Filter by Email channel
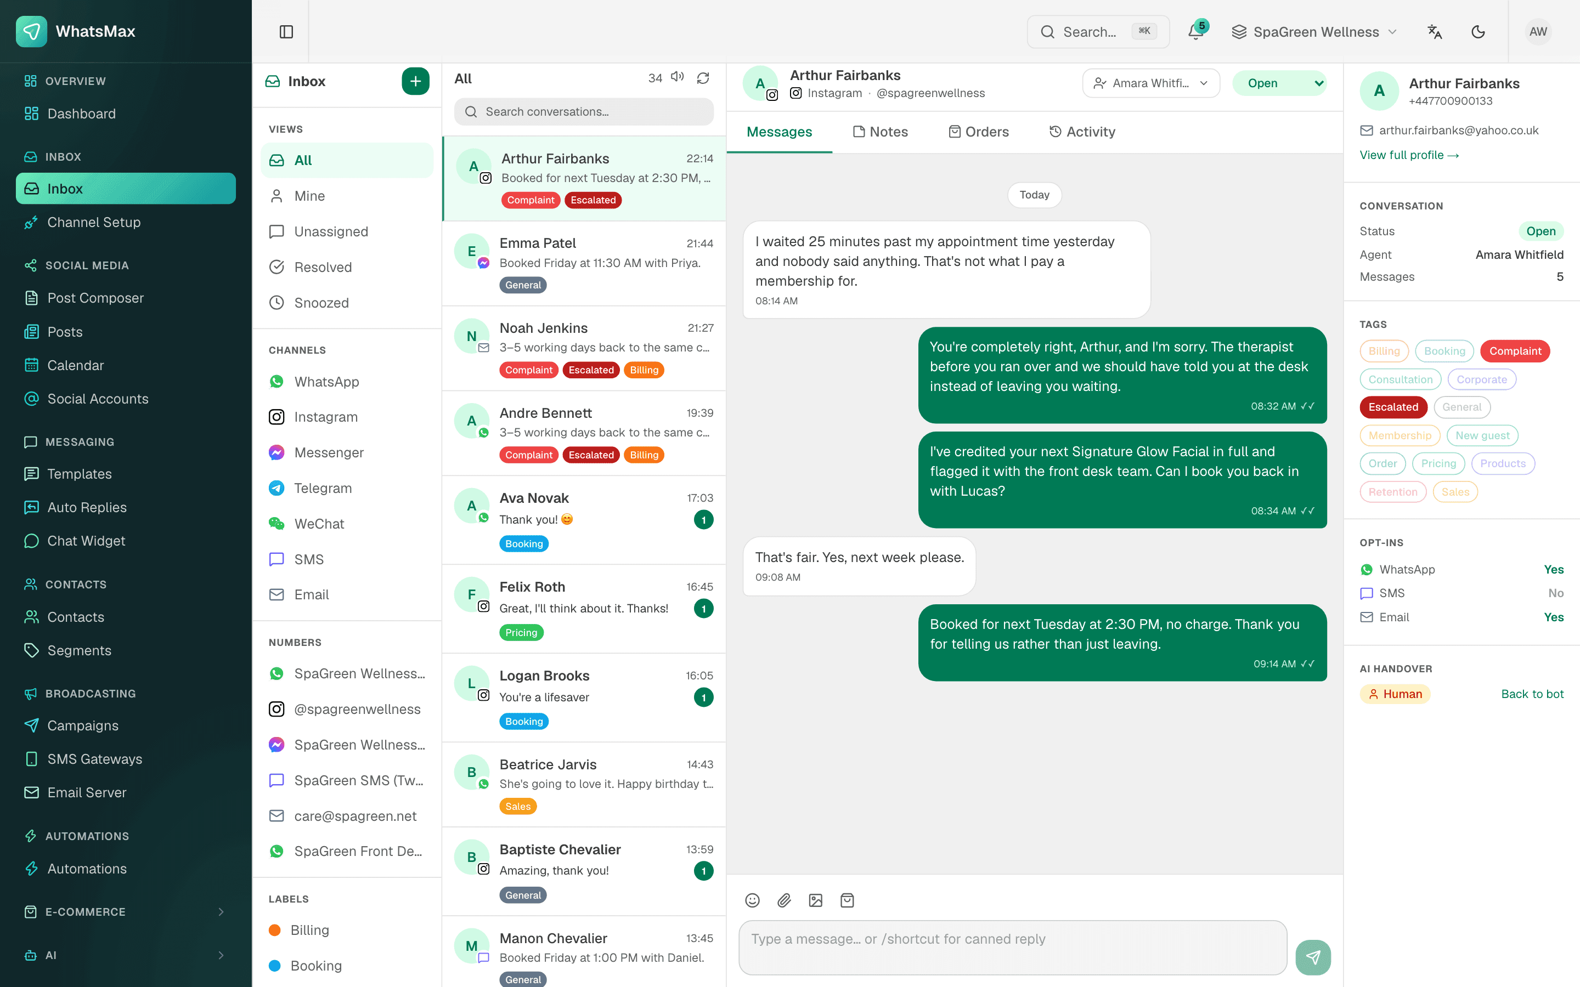Screen dimensions: 1580x987 click(346, 594)
